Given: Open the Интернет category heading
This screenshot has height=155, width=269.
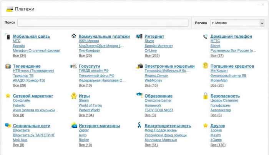Looking at the screenshot, I should point(154,37).
